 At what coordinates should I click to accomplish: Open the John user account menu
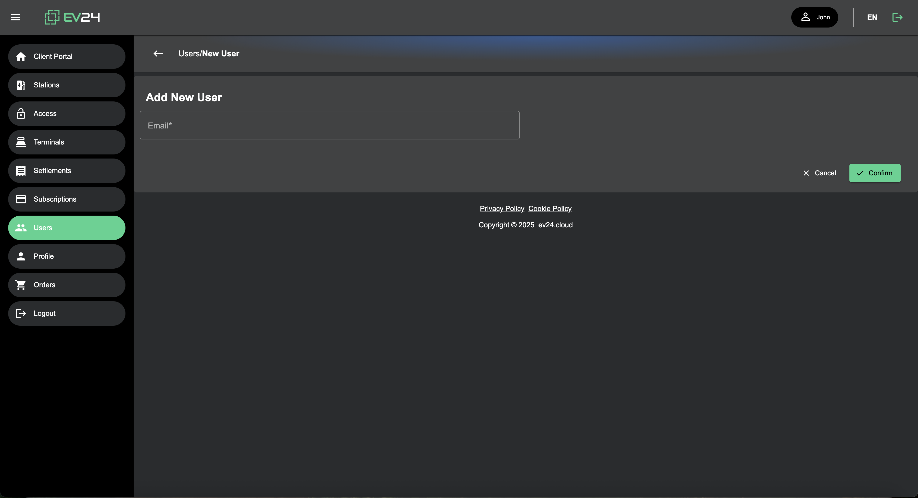(814, 17)
